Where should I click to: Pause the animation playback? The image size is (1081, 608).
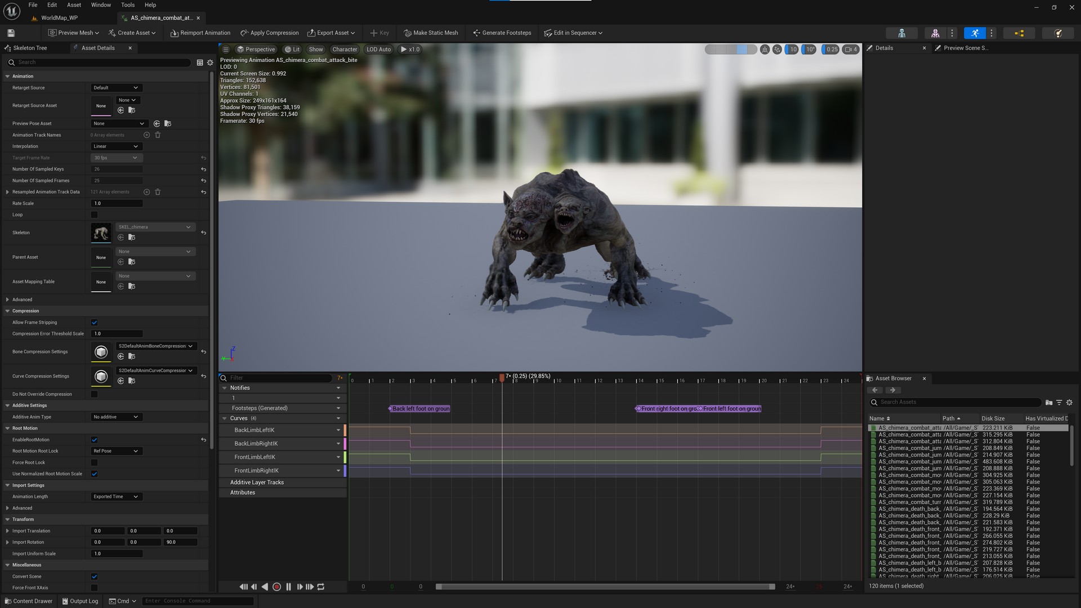(288, 587)
